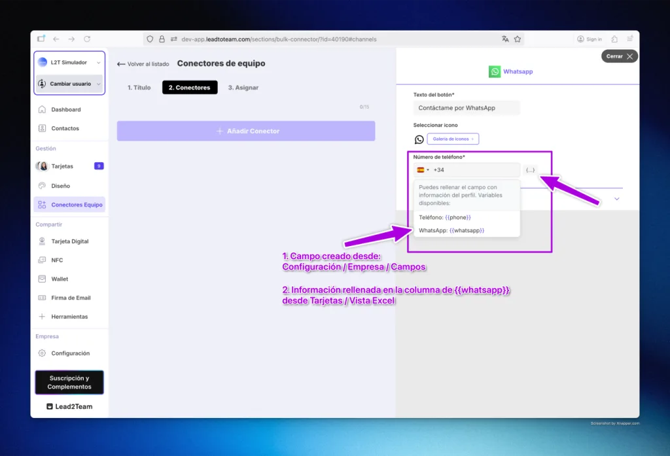Viewport: 670px width, 456px height.
Task: Open the Contactos address book icon
Action: [x=42, y=128]
